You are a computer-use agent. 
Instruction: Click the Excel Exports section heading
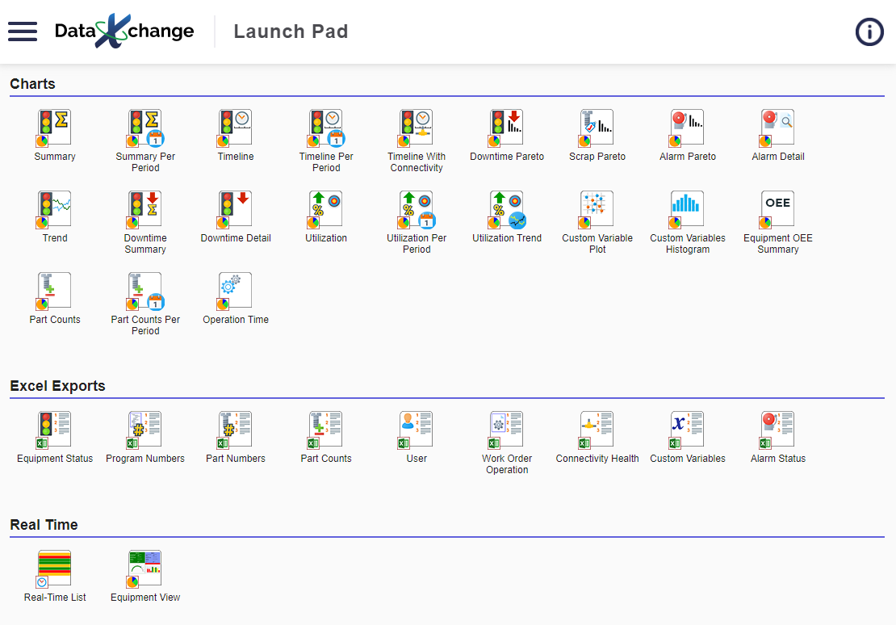click(x=57, y=386)
